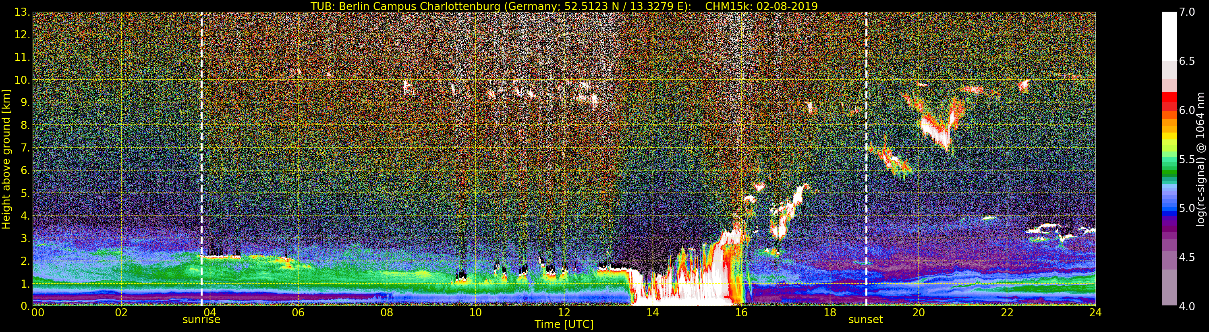This screenshot has width=1209, height=332.
Task: Click the height axis tick '9.'
Action: (26, 102)
